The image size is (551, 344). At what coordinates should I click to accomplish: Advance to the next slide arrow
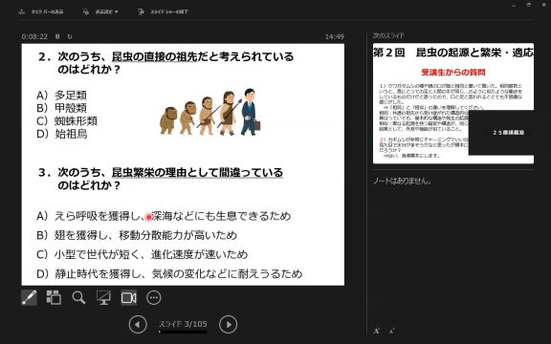[228, 325]
